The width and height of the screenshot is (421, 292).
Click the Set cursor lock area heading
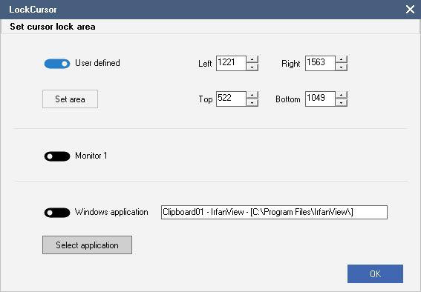tap(53, 27)
